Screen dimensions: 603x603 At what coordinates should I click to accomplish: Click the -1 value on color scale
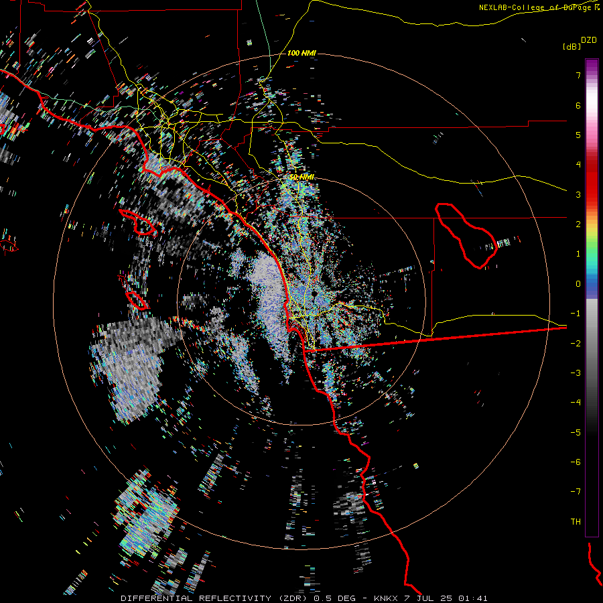click(576, 314)
